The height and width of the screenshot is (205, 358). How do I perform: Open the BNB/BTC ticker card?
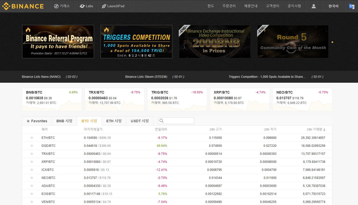[x=52, y=100]
